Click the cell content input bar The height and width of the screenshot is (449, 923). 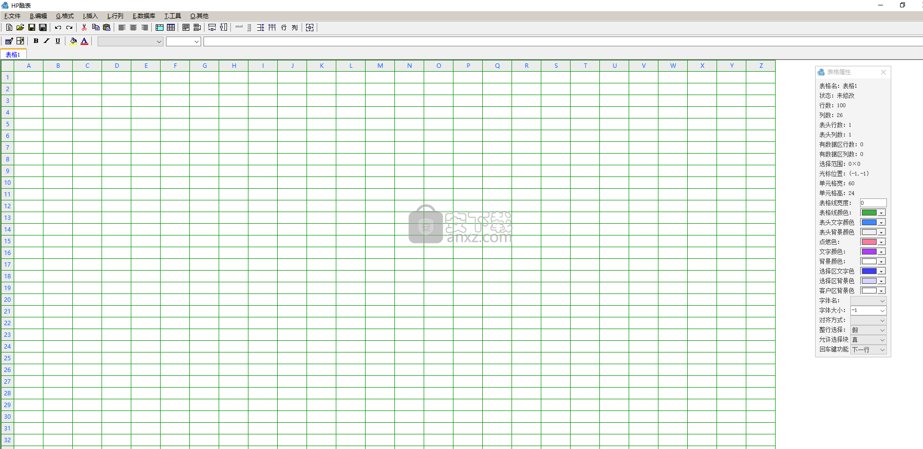(563, 41)
